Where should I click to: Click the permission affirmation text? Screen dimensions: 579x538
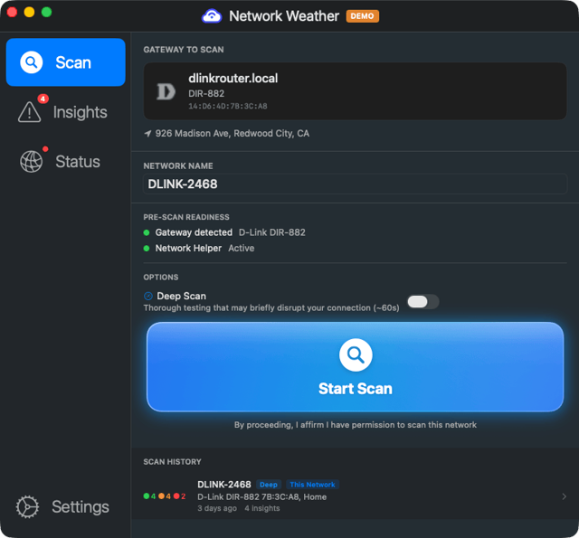[x=356, y=425]
